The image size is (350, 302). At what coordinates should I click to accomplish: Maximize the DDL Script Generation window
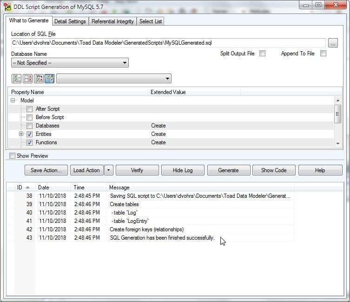(x=318, y=5)
